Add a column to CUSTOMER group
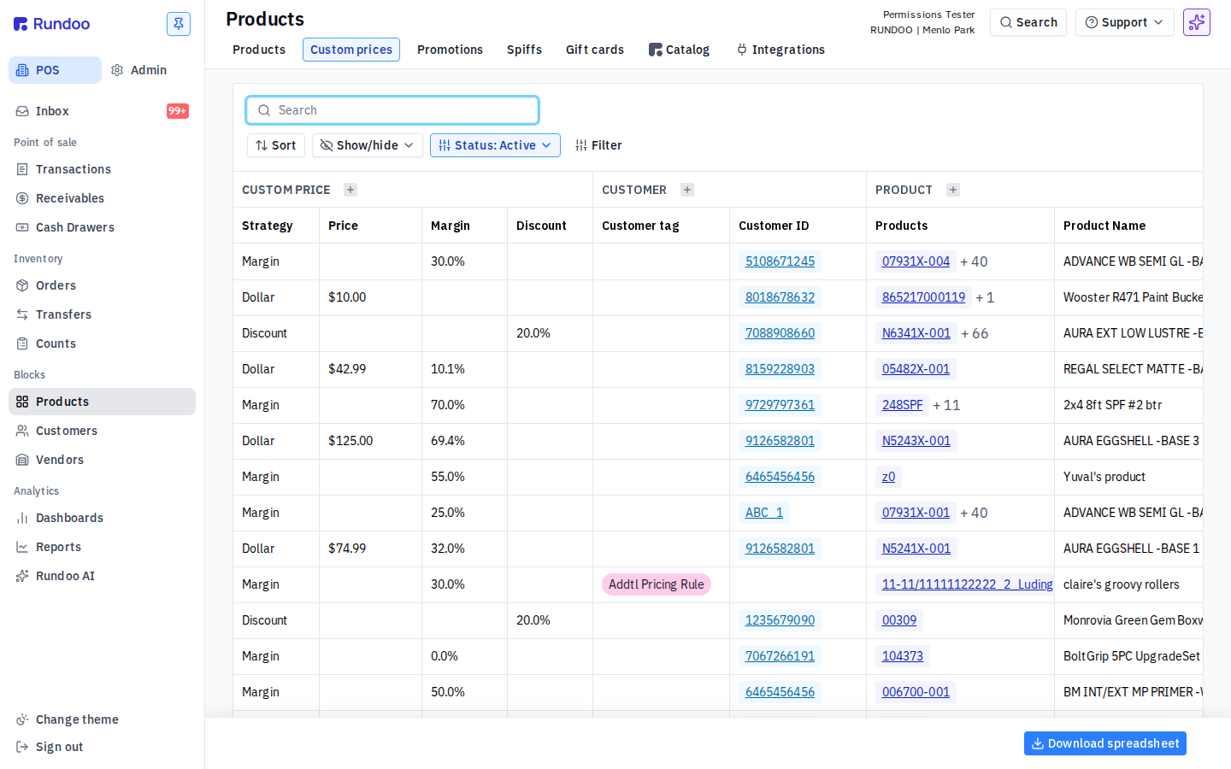This screenshot has width=1231, height=769. 687,190
